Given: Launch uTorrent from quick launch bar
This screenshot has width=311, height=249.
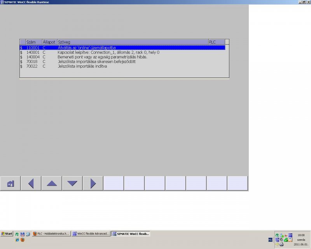Looking at the screenshot, I should click(17, 234).
